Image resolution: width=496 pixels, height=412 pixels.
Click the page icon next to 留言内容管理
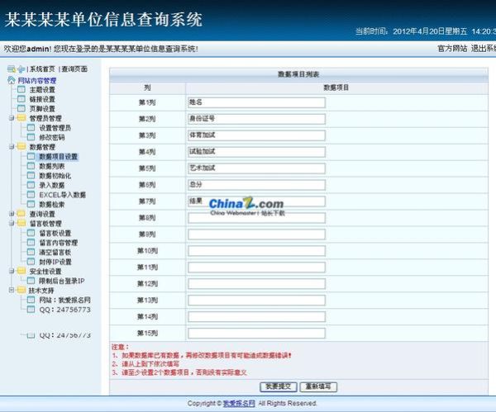coord(31,243)
